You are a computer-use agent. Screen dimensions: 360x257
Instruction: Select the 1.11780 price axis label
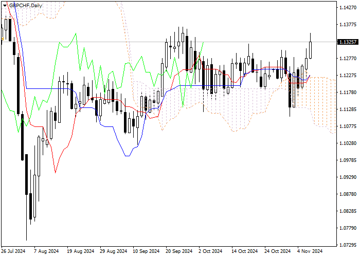coord(348,92)
